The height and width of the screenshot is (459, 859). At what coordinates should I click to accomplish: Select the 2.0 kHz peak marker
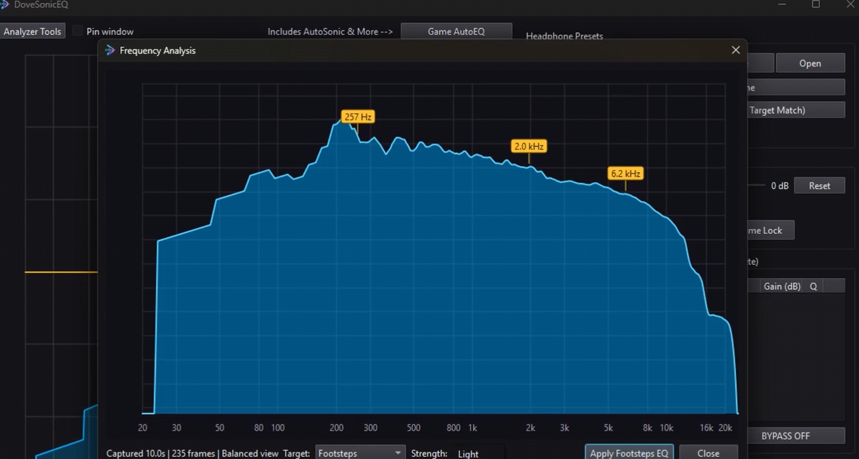(529, 146)
